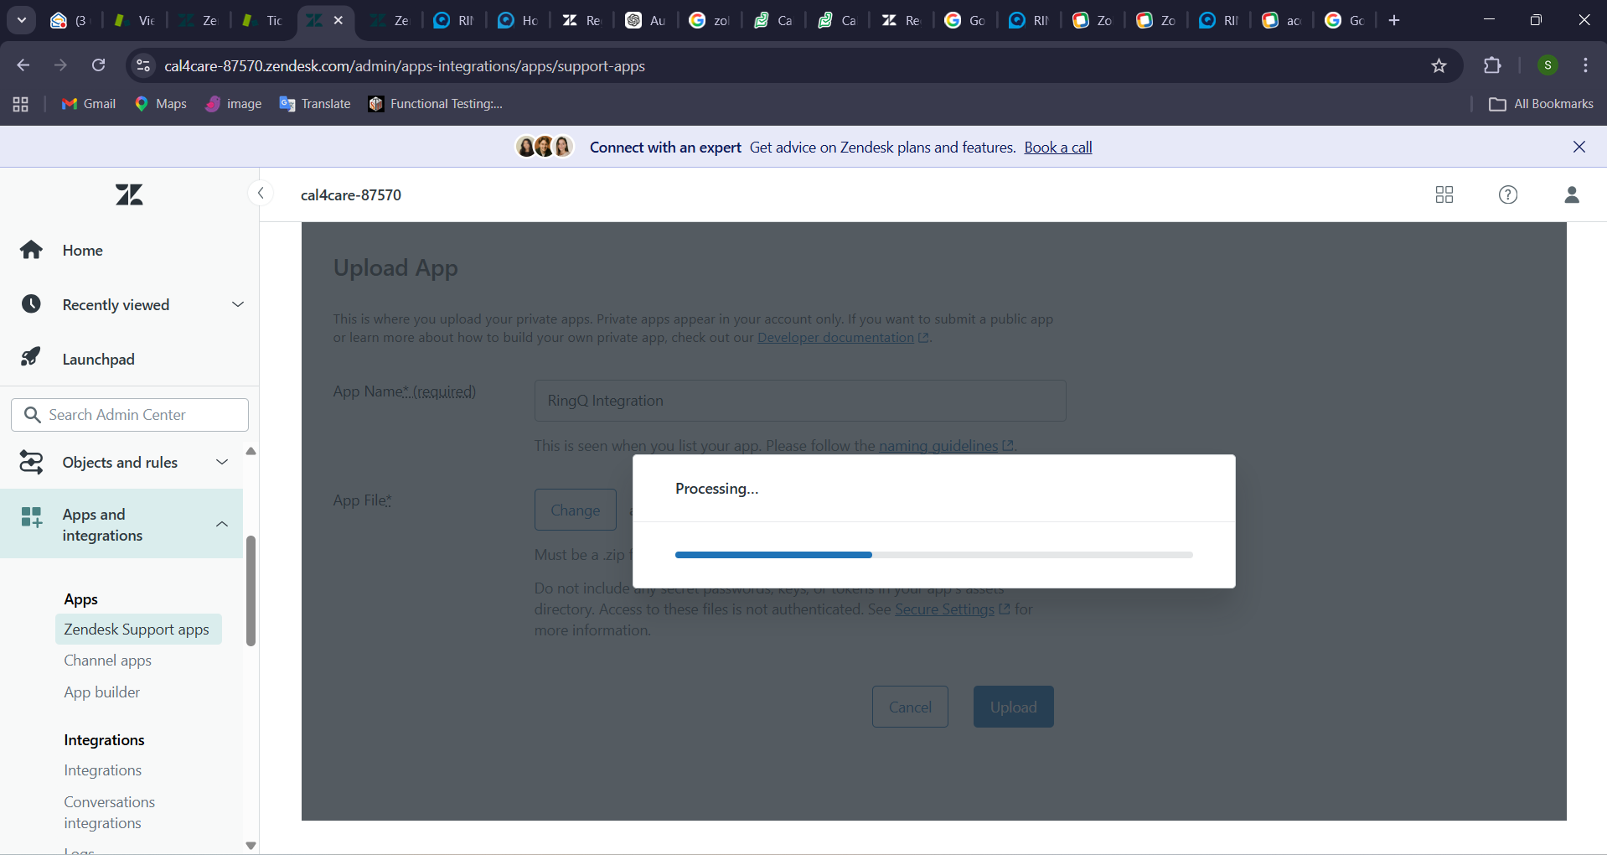Select Zendesk Support apps in sidebar
Viewport: 1607px width, 855px height.
[x=138, y=630]
